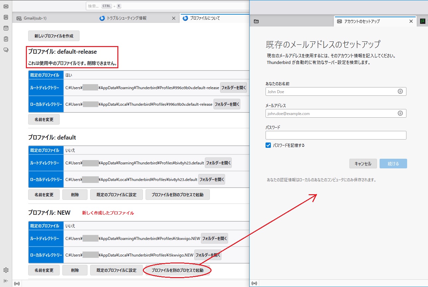This screenshot has height=287, width=428.
Task: Open the Chat sidebar icon
Action: tap(6, 50)
